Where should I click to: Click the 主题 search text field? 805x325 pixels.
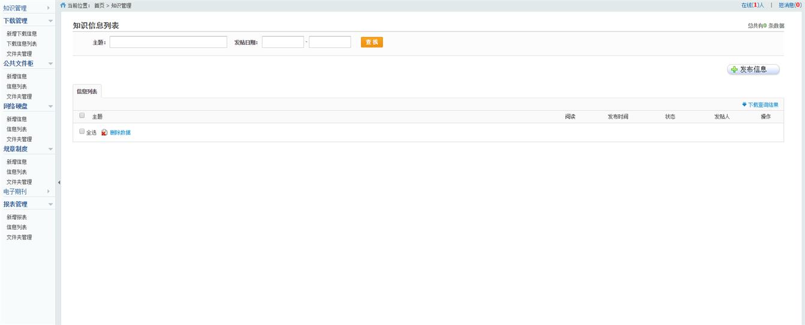(x=168, y=42)
